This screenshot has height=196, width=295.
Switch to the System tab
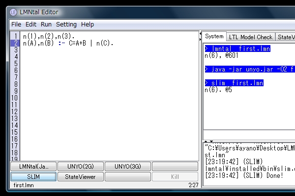pyautogui.click(x=214, y=37)
